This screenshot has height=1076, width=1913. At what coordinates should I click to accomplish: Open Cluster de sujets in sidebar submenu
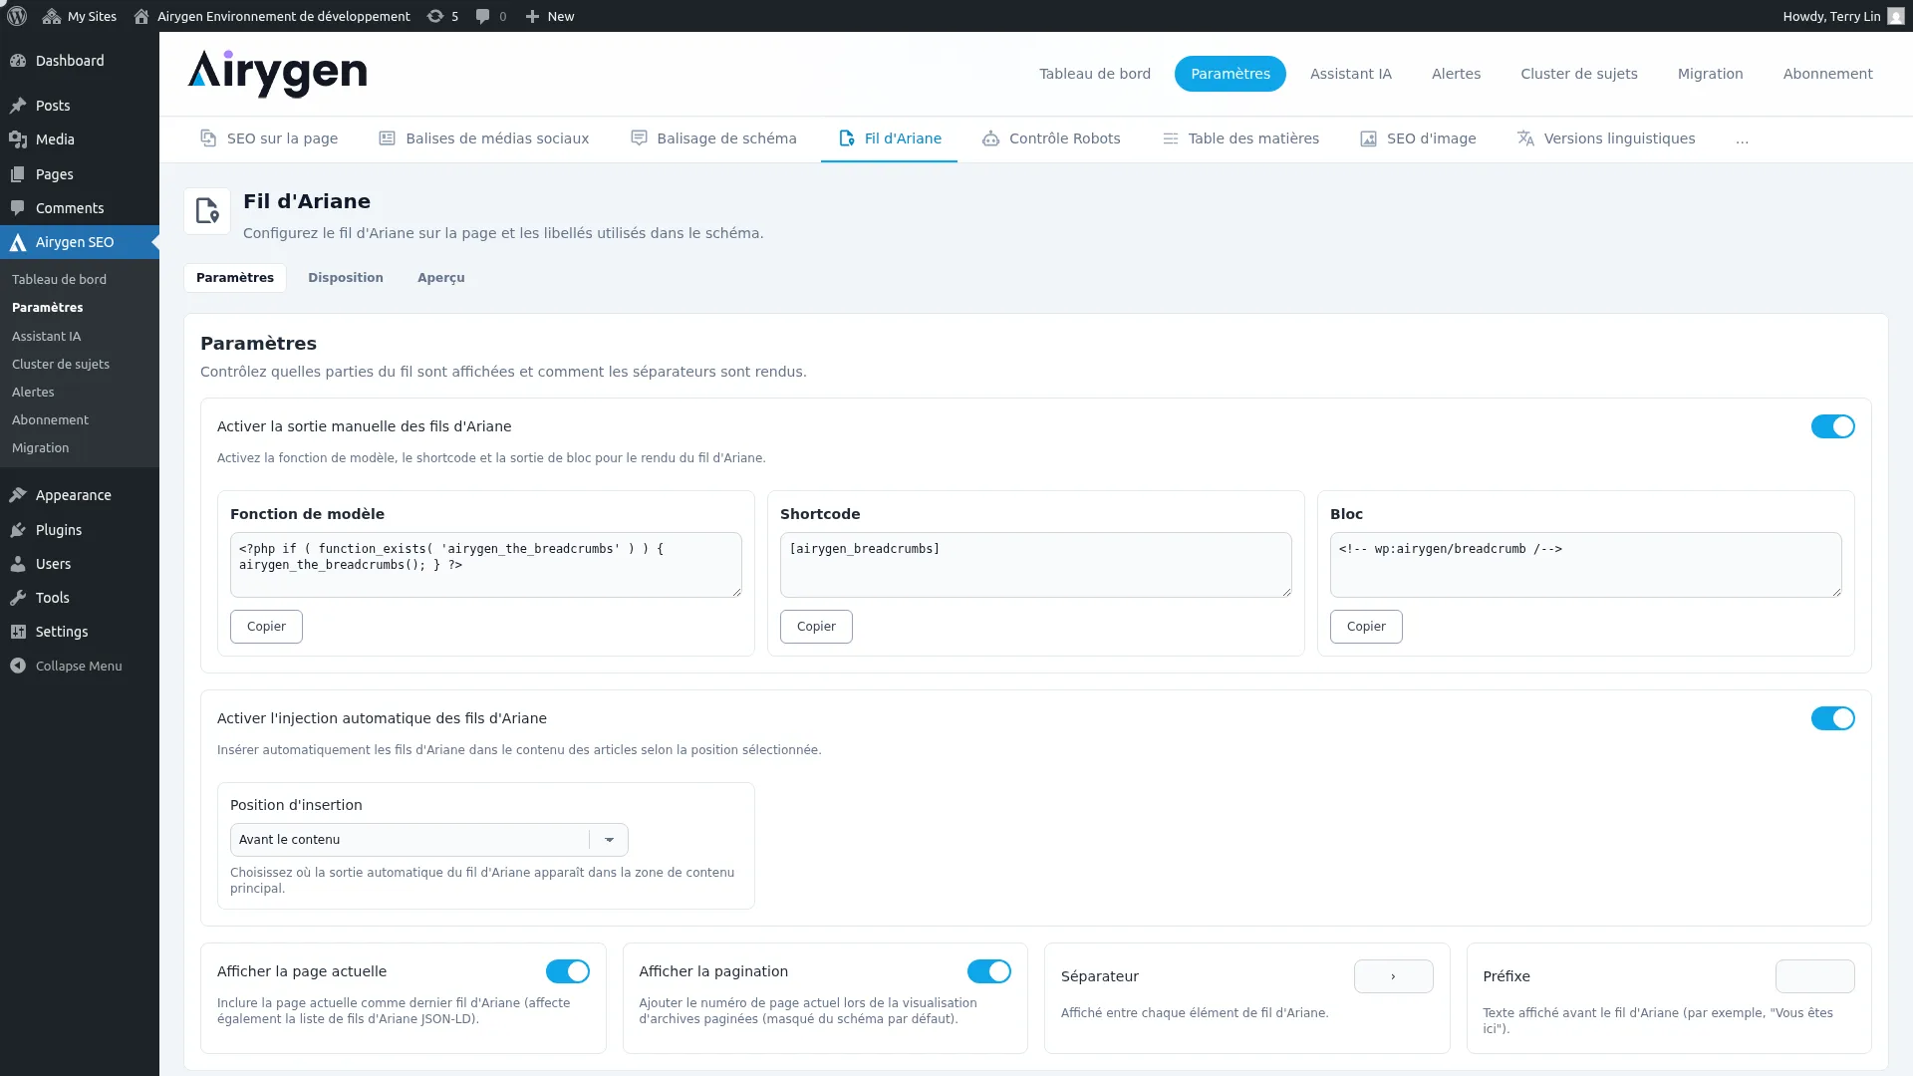pyautogui.click(x=61, y=365)
